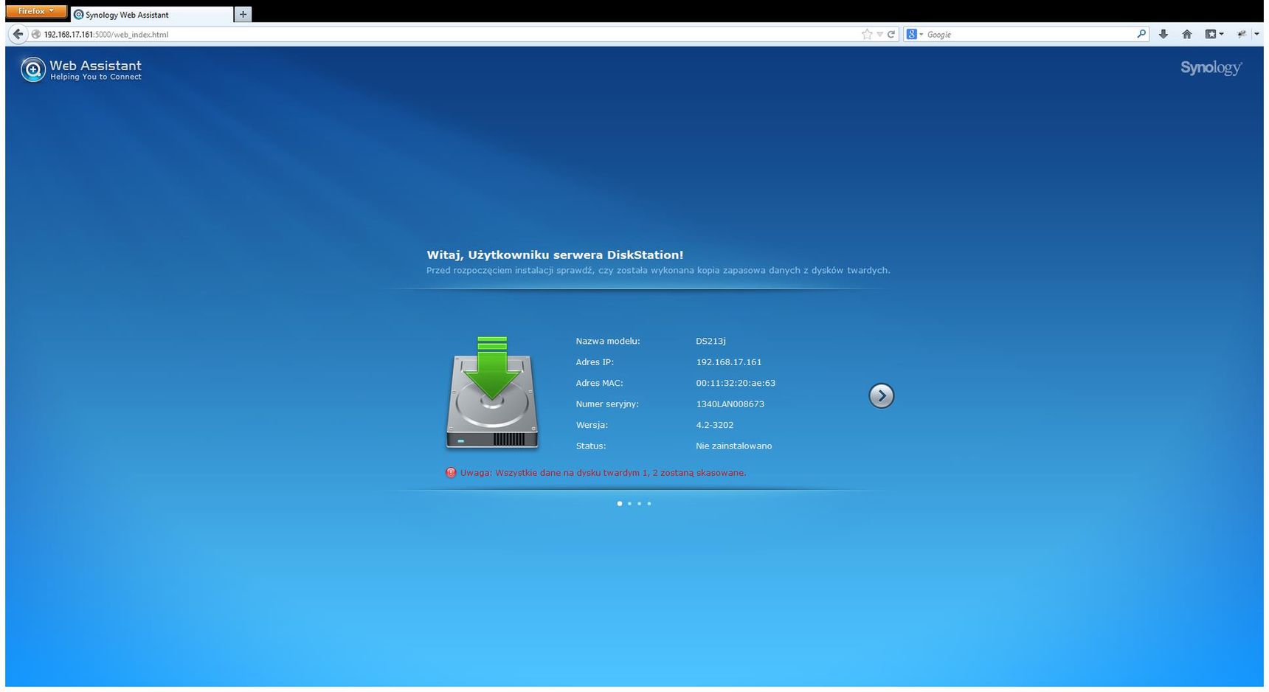1269x692 pixels.
Task: Proceed with the round next arrow button
Action: click(881, 395)
